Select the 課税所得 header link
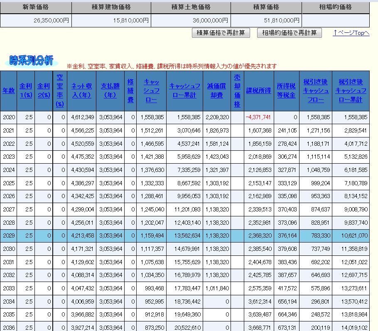This screenshot has height=331, width=378. 258,91
